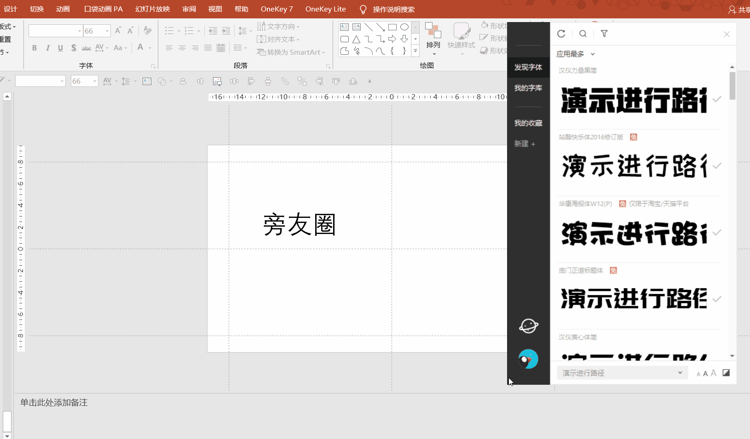Open 我的收藏 in the sidebar
The image size is (750, 439).
click(528, 123)
